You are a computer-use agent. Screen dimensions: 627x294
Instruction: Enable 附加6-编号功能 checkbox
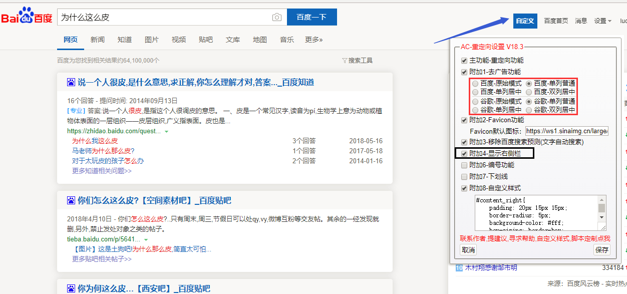coord(464,165)
